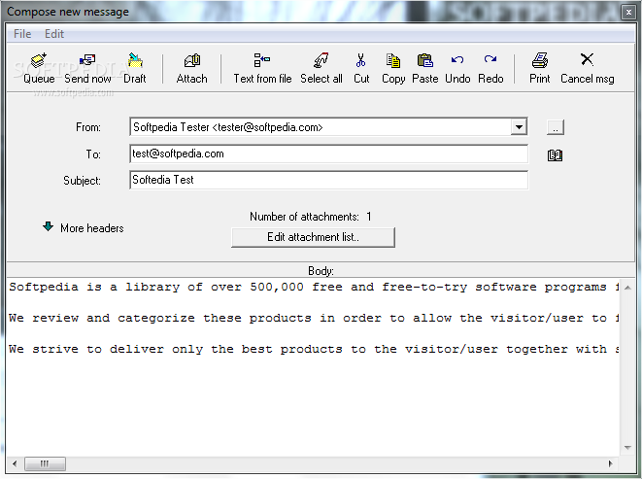Open the File menu
Image resolution: width=642 pixels, height=479 pixels.
coord(22,34)
